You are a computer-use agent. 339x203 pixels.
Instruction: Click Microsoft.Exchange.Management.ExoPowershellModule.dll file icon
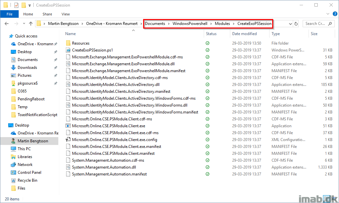pos(68,64)
